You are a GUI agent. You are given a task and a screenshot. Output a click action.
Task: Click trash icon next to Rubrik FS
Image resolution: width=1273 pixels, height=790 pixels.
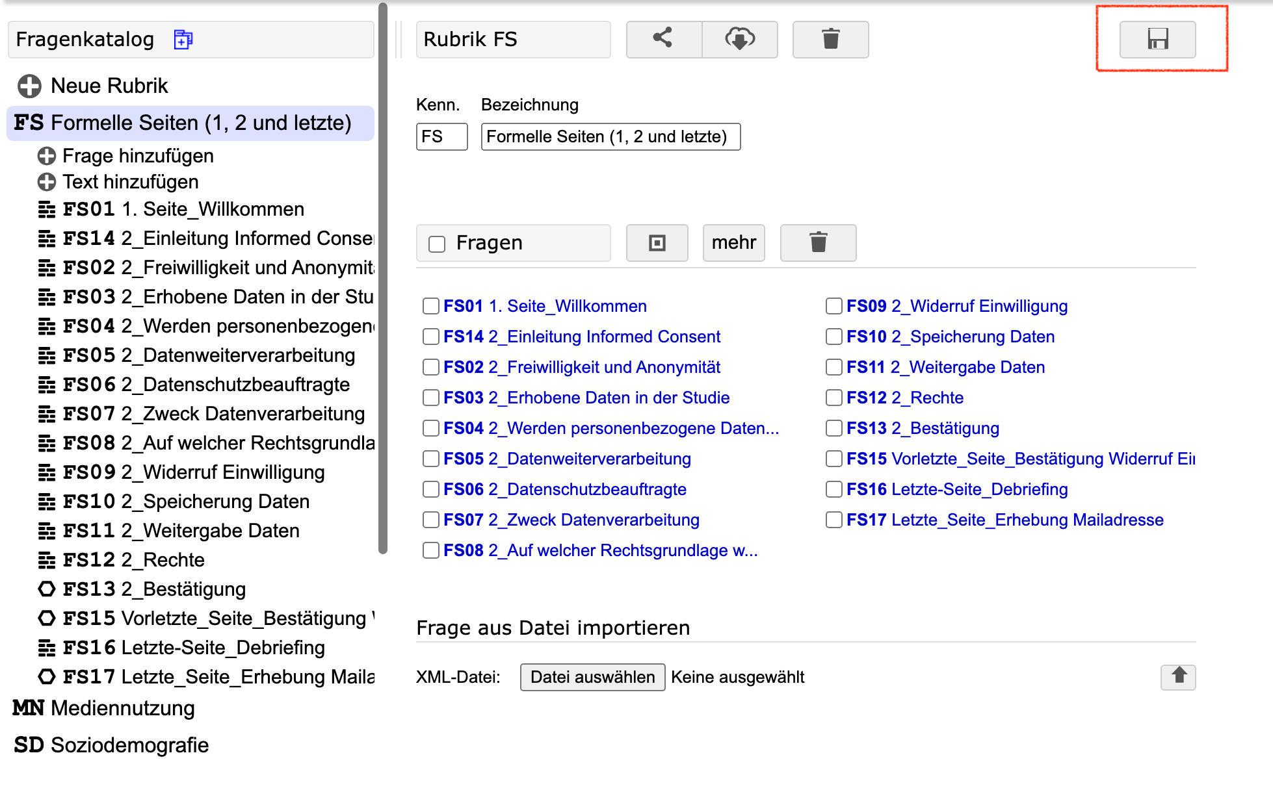[830, 39]
